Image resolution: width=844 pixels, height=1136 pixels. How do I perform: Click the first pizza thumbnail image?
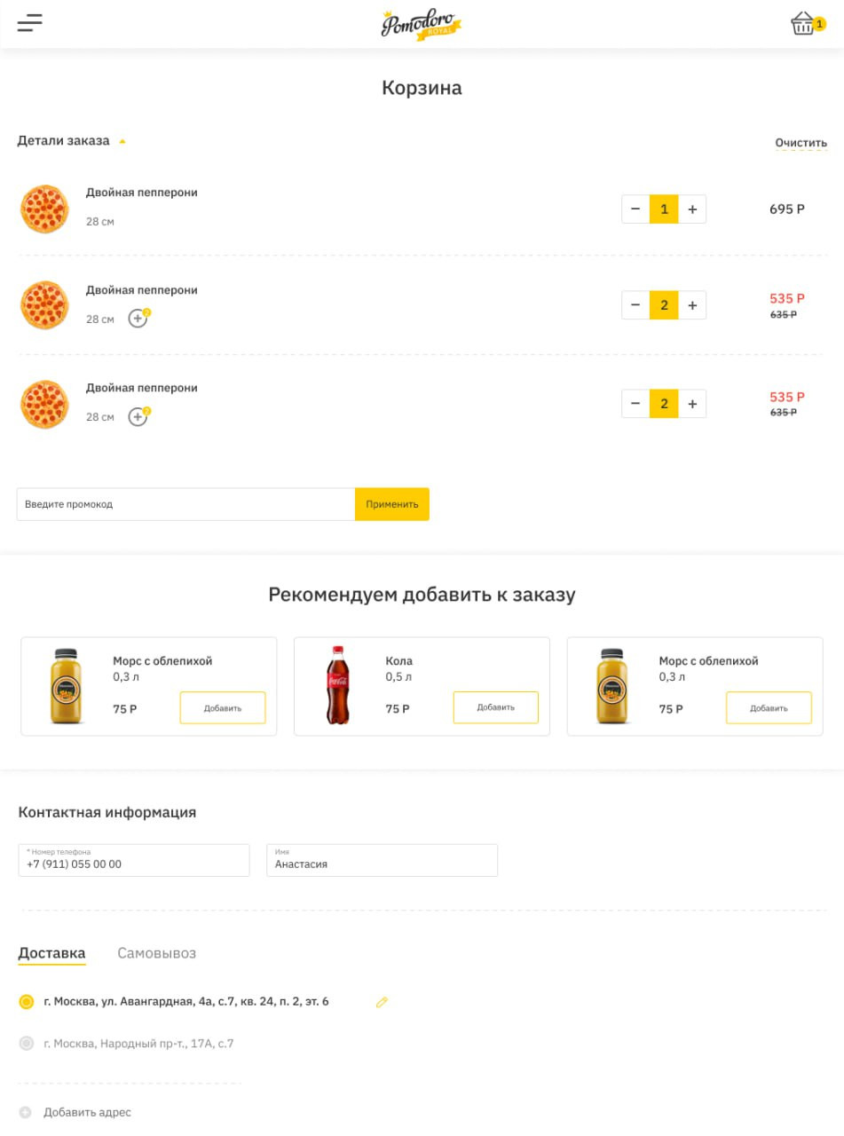point(44,209)
